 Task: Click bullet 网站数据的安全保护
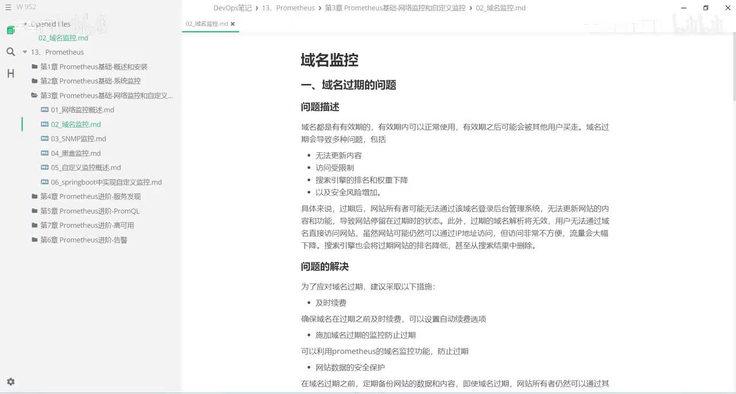(350, 367)
